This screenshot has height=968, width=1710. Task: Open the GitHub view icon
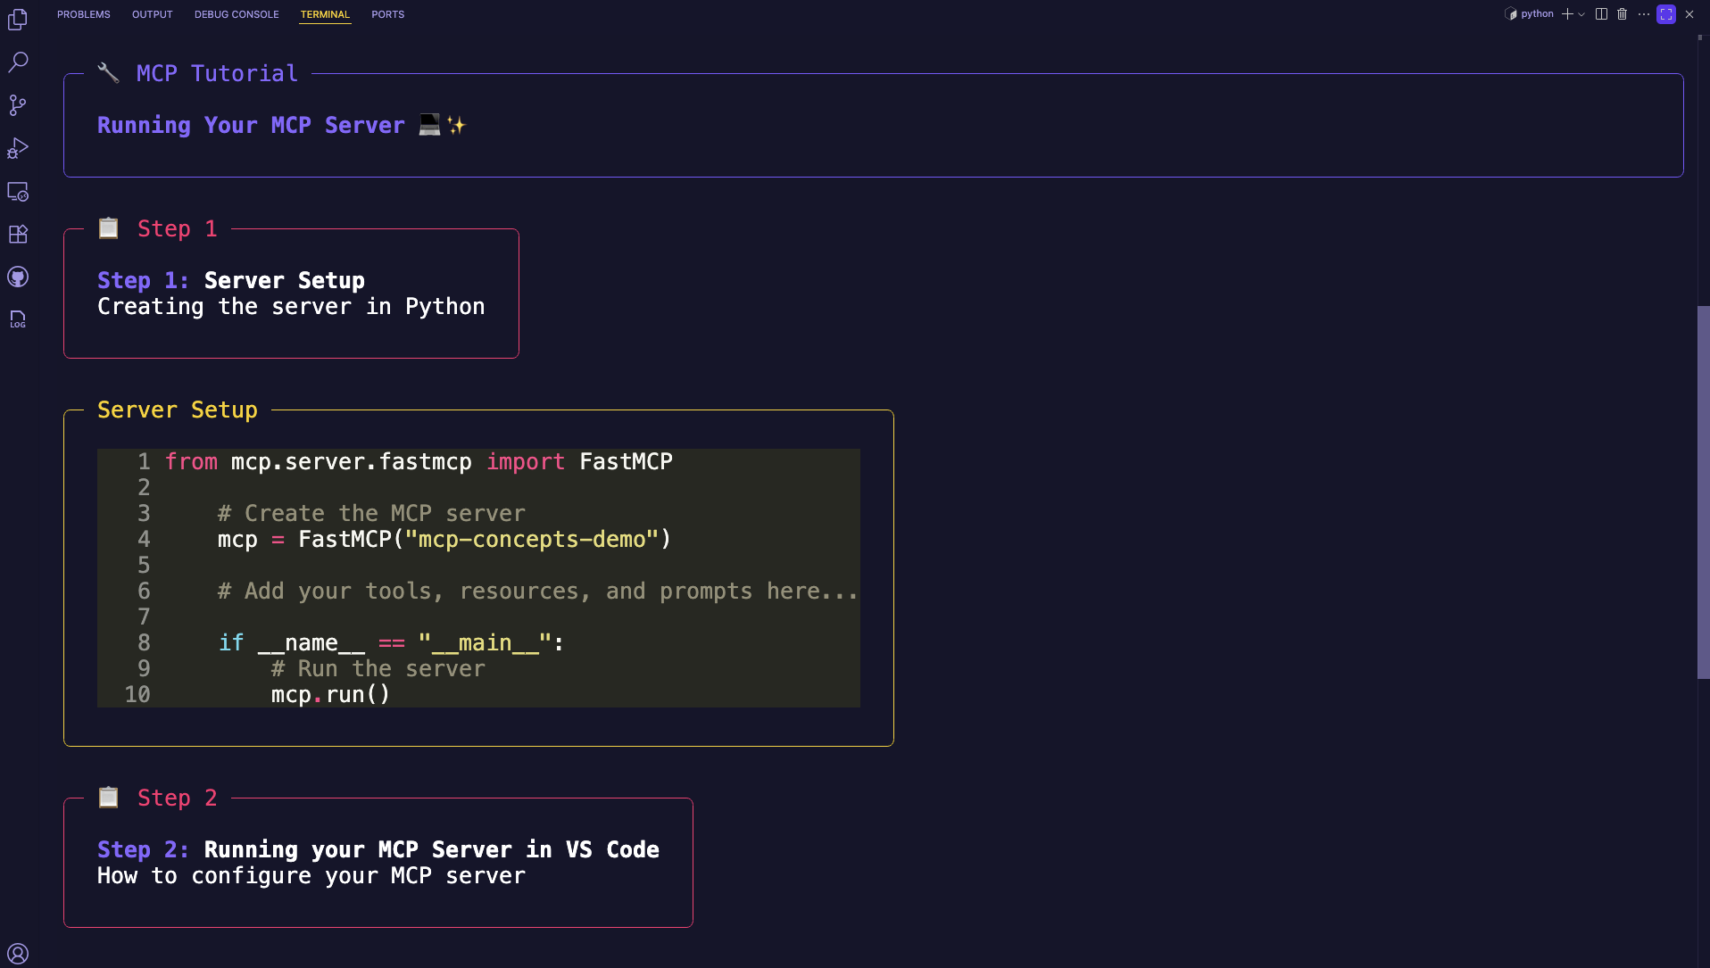(x=18, y=277)
